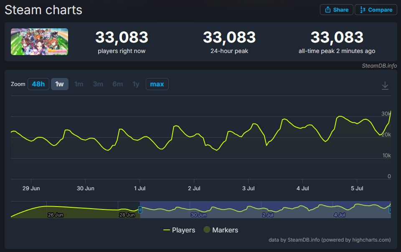401x252 pixels.
Task: Select the 48h zoom range
Action: coord(38,84)
